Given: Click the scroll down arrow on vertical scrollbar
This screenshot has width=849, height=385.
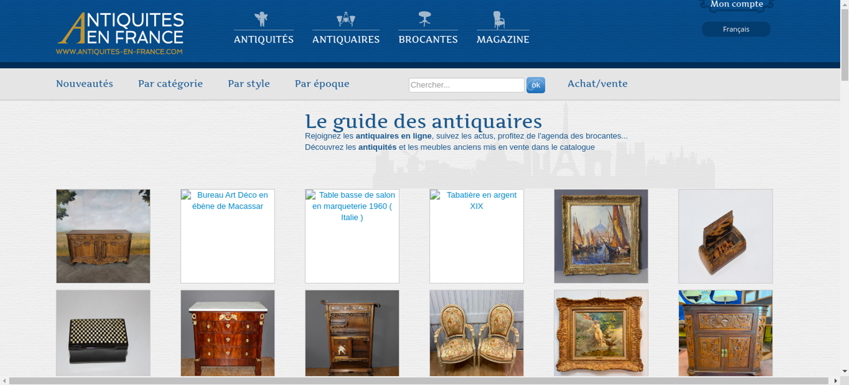Looking at the screenshot, I should tap(844, 371).
